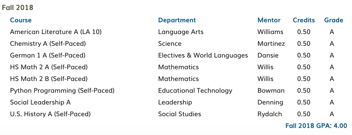Click the Course column header
This screenshot has width=352, height=135.
pyautogui.click(x=21, y=20)
